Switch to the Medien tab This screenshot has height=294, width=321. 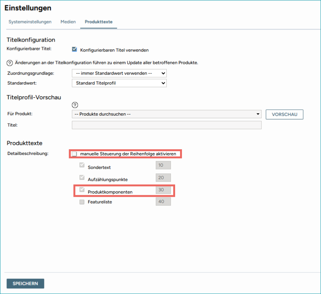click(x=68, y=22)
